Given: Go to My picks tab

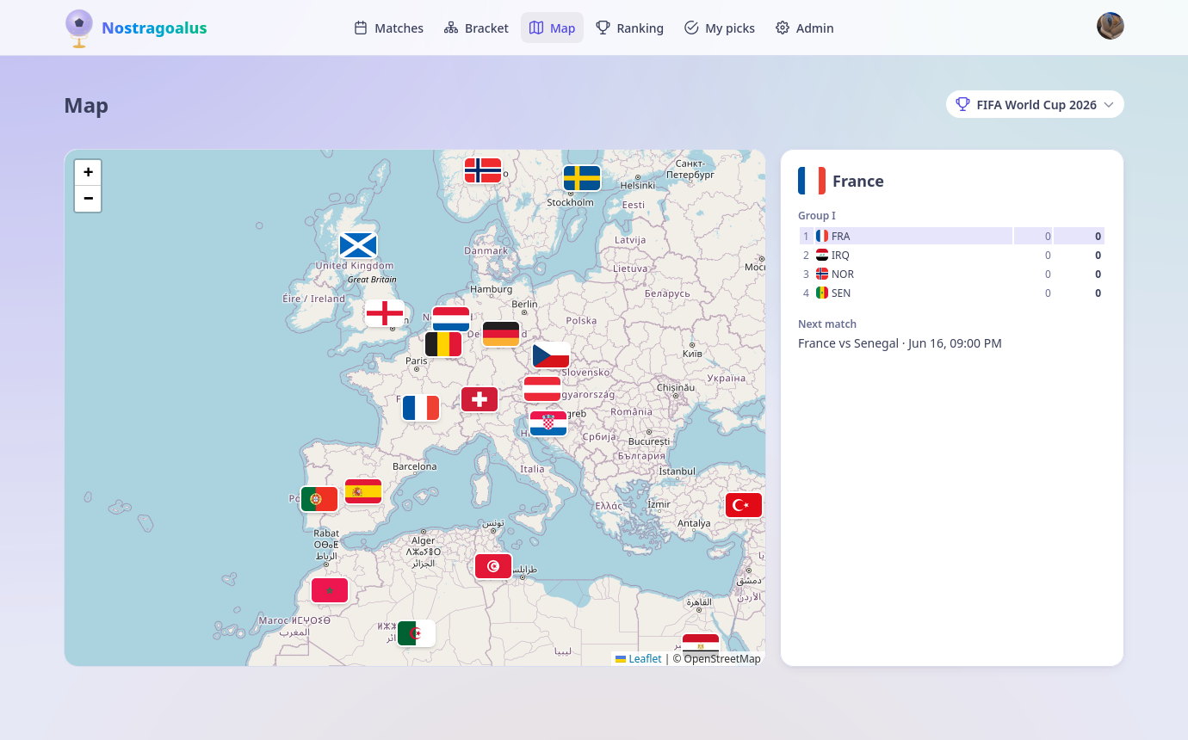Looking at the screenshot, I should (720, 28).
